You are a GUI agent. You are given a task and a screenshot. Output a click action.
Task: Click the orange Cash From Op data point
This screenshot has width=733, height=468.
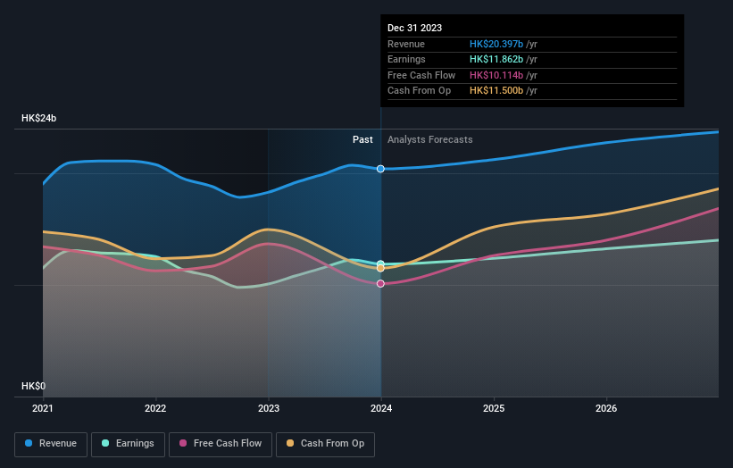point(380,268)
